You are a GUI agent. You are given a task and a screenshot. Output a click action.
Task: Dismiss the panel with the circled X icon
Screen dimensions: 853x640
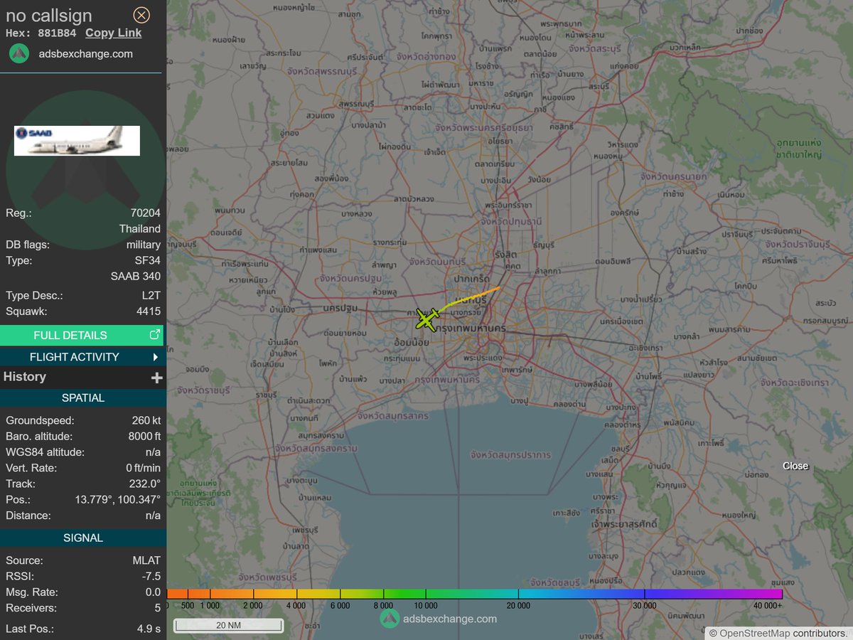tap(141, 15)
